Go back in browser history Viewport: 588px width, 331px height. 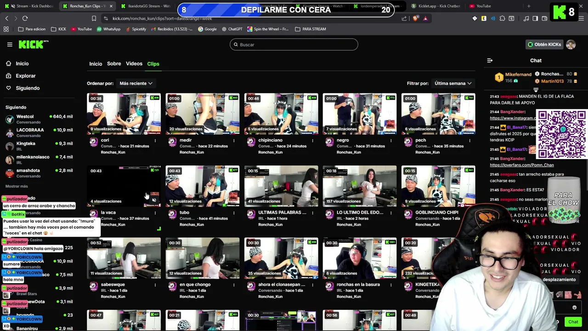[x=6, y=18]
